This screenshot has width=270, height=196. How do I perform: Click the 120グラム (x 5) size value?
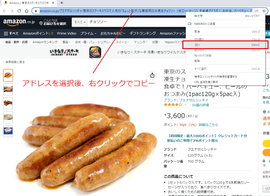(200, 156)
